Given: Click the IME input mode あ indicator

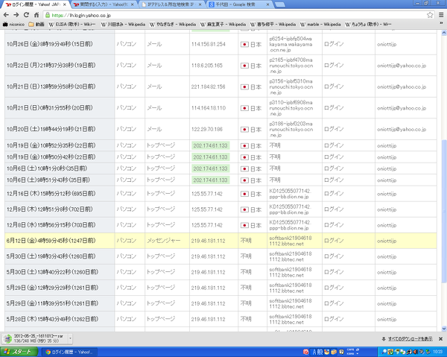Looking at the screenshot, I should [x=314, y=352].
